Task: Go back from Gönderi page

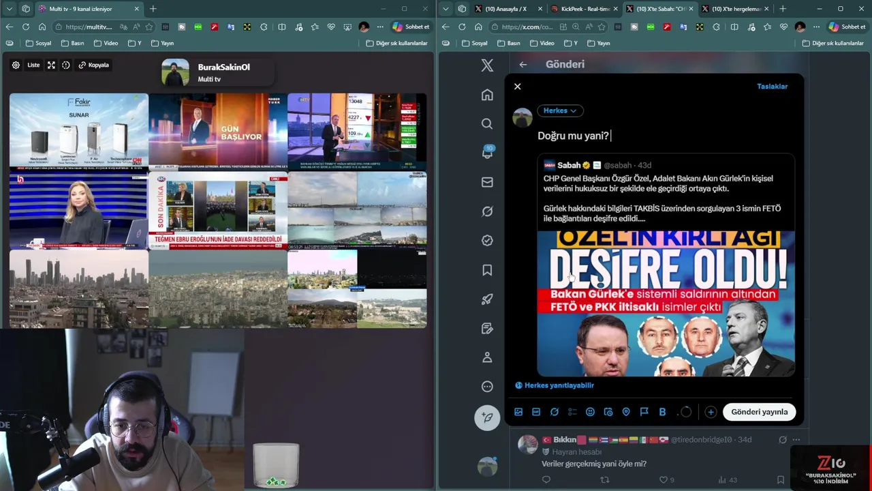Action: pyautogui.click(x=523, y=65)
